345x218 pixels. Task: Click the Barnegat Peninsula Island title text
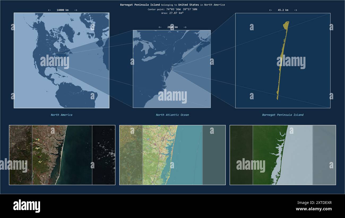click(140, 5)
